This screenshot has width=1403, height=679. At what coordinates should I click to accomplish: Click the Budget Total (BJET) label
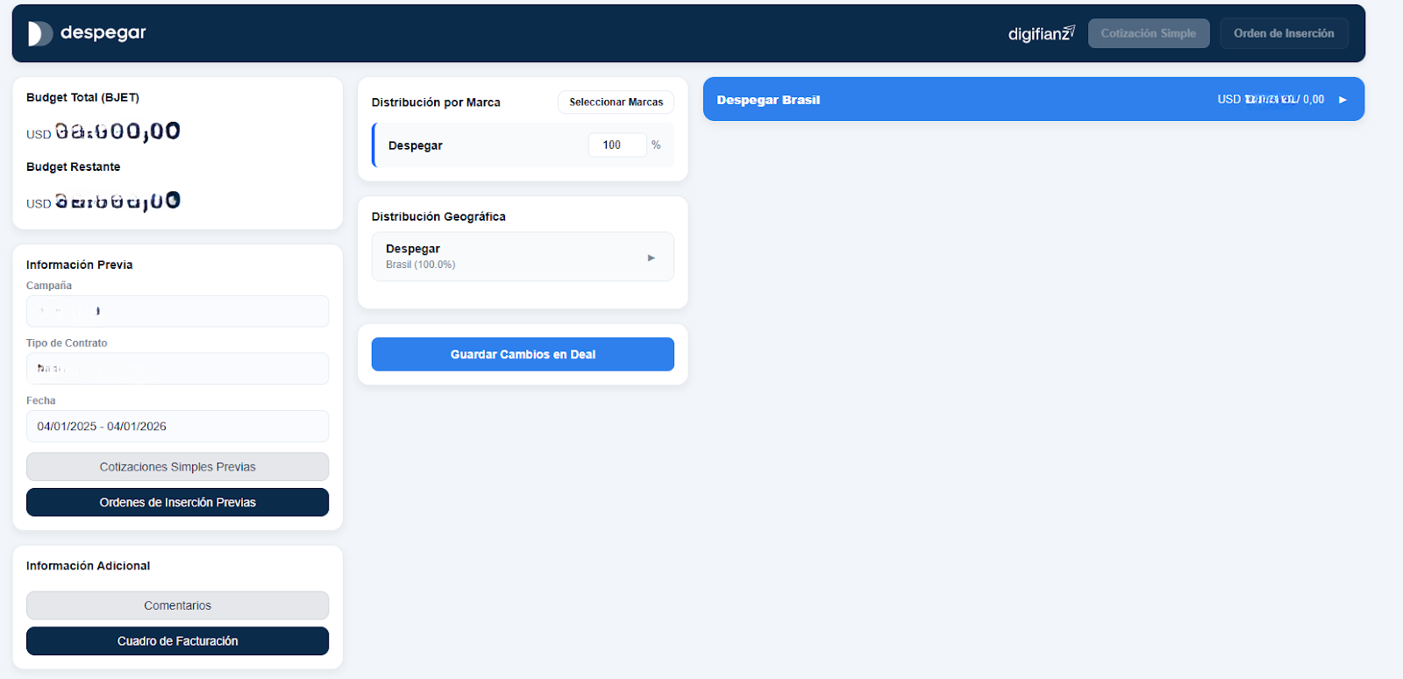click(82, 97)
